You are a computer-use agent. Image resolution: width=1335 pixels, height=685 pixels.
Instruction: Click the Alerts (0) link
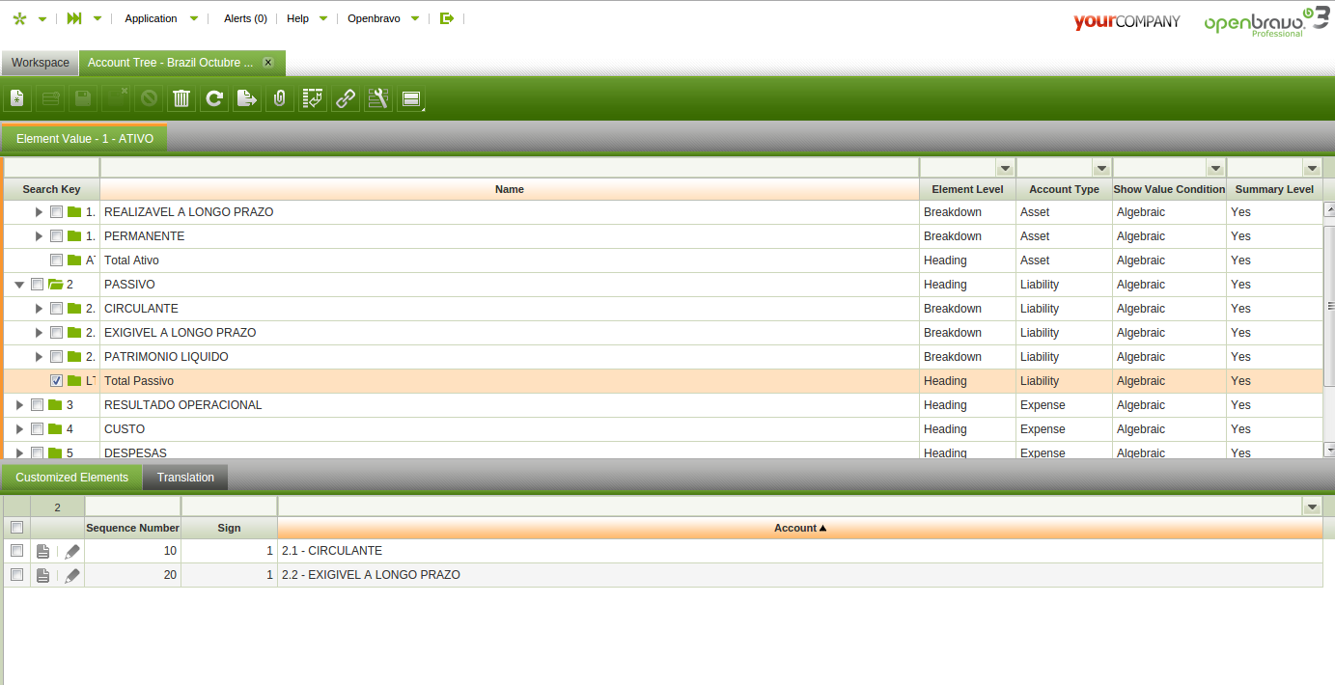[245, 18]
